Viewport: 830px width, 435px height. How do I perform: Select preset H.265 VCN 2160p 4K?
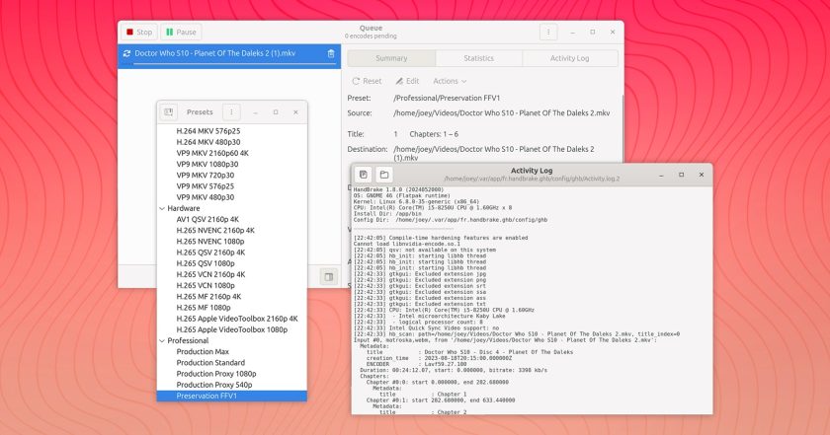(x=232, y=274)
